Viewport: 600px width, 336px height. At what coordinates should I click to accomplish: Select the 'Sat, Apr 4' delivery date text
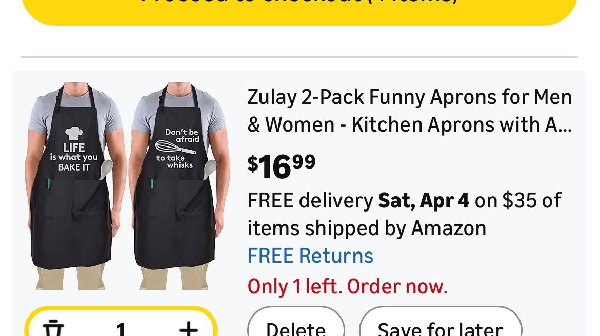[424, 200]
